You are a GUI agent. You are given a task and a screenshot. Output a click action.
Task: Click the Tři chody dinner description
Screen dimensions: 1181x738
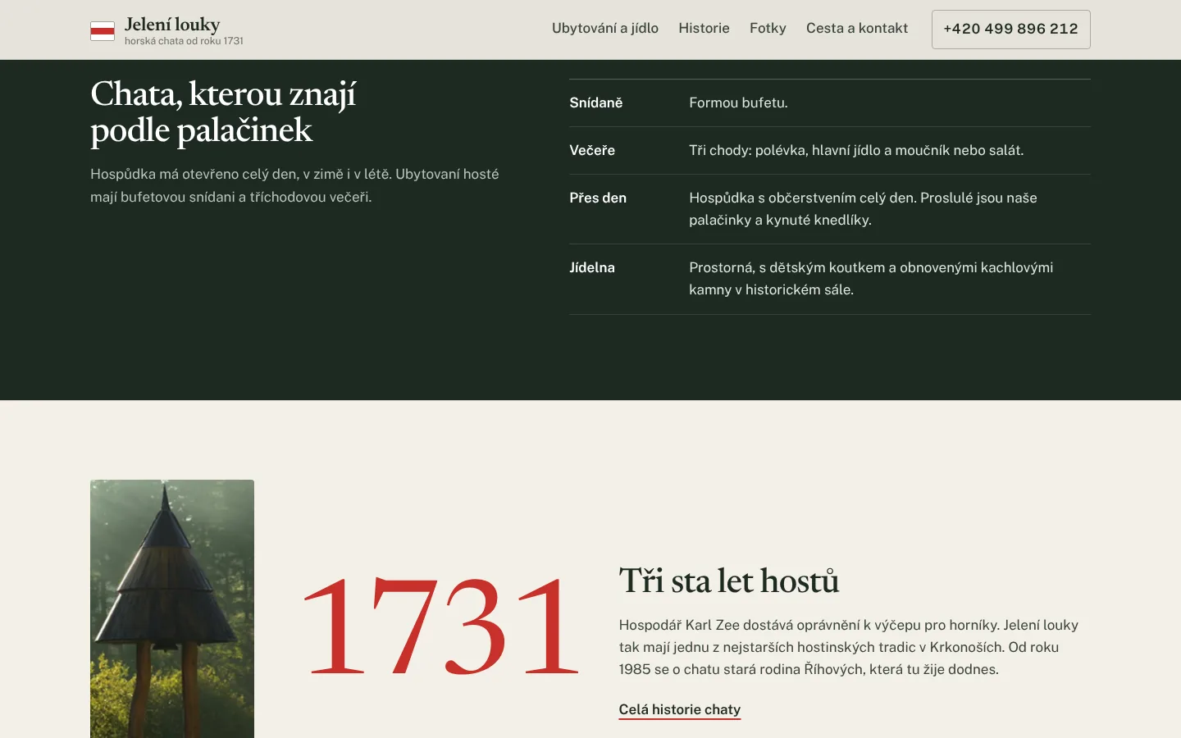tap(856, 151)
